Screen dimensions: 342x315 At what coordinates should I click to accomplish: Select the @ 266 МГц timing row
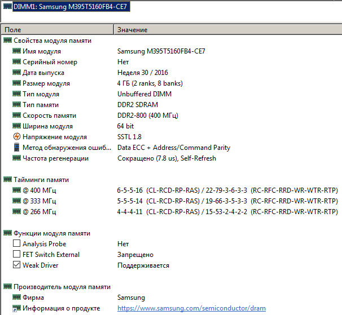pyautogui.click(x=39, y=212)
